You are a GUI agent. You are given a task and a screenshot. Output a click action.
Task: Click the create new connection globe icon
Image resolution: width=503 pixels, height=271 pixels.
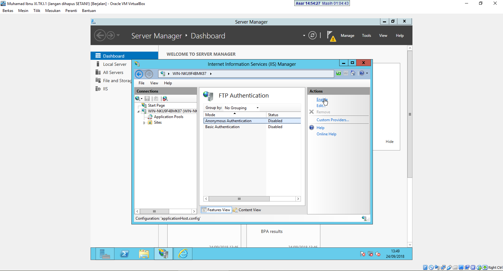click(137, 99)
